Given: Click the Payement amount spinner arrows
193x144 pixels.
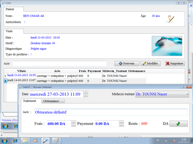Looking at the screenshot, I should click(x=121, y=124).
